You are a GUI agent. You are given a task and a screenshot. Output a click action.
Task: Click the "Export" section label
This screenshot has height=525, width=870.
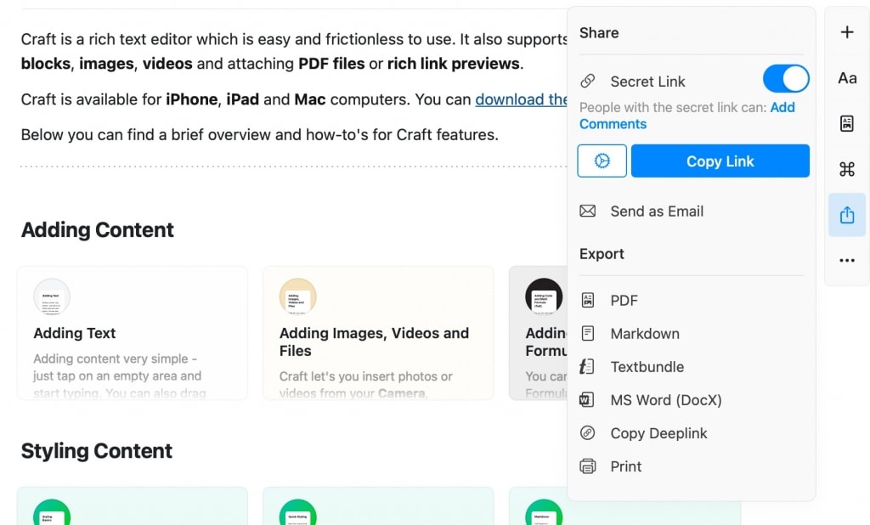coord(602,254)
